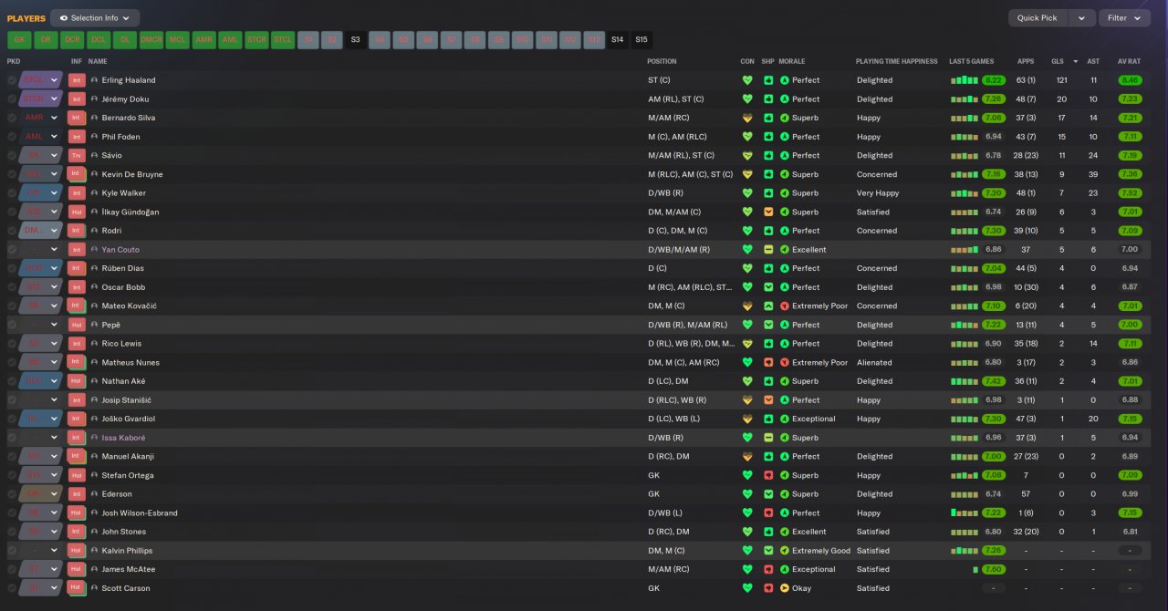The width and height of the screenshot is (1168, 611).
Task: Click Mateo Kovačić's red morale icon
Action: point(785,306)
